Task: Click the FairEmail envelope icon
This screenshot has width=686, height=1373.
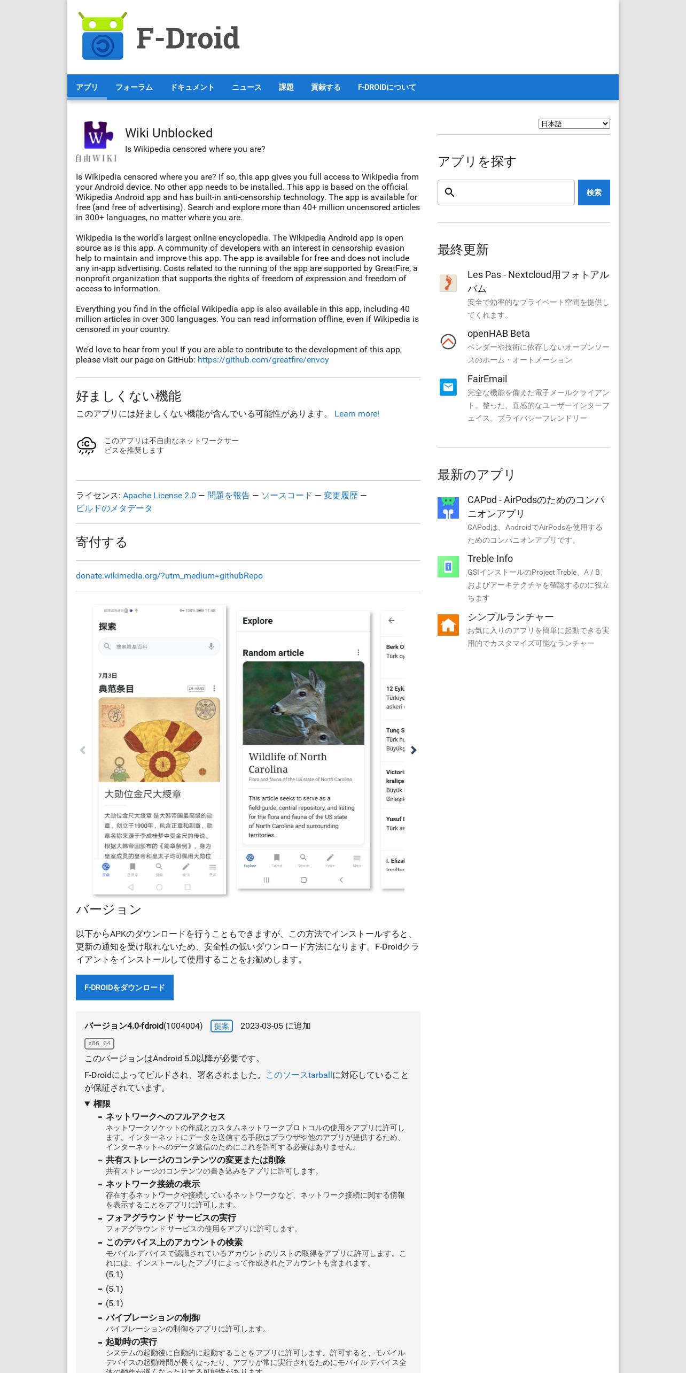Action: [x=448, y=387]
